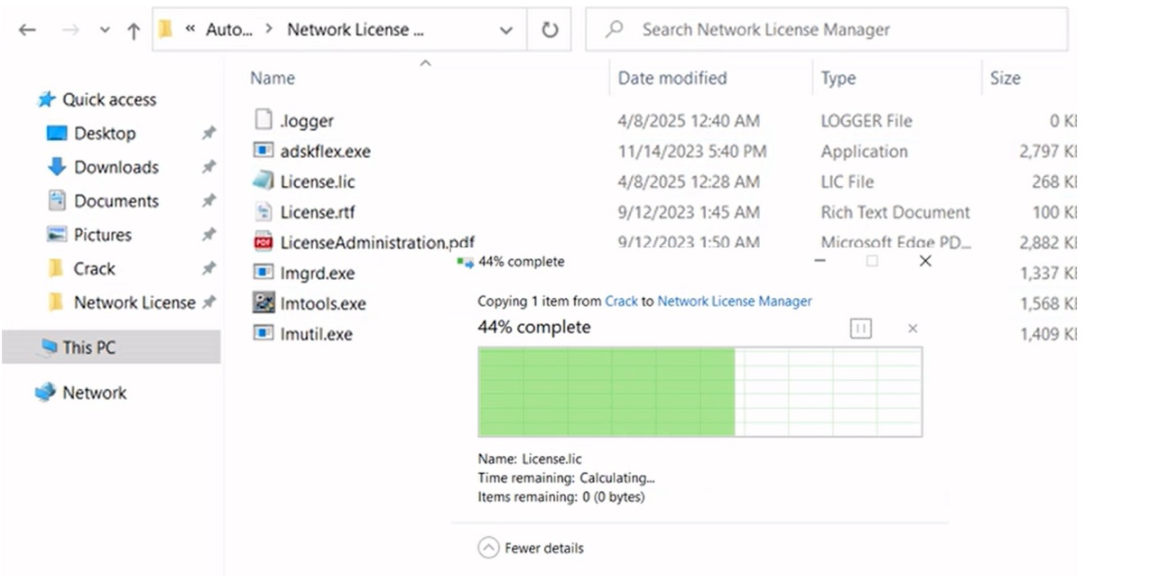Collapse the dialog with Fewer details
The height and width of the screenshot is (576, 1159).
click(532, 548)
